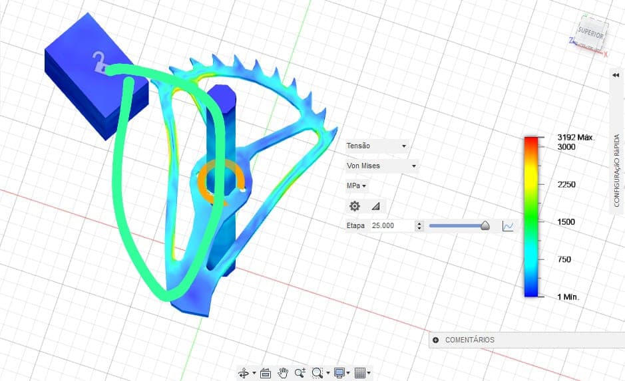625x381 pixels.
Task: Open the step results chart icon
Action: pos(508,226)
